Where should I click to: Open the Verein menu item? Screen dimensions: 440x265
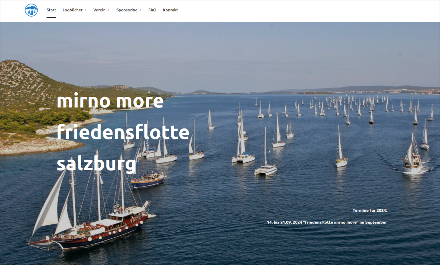pos(99,10)
